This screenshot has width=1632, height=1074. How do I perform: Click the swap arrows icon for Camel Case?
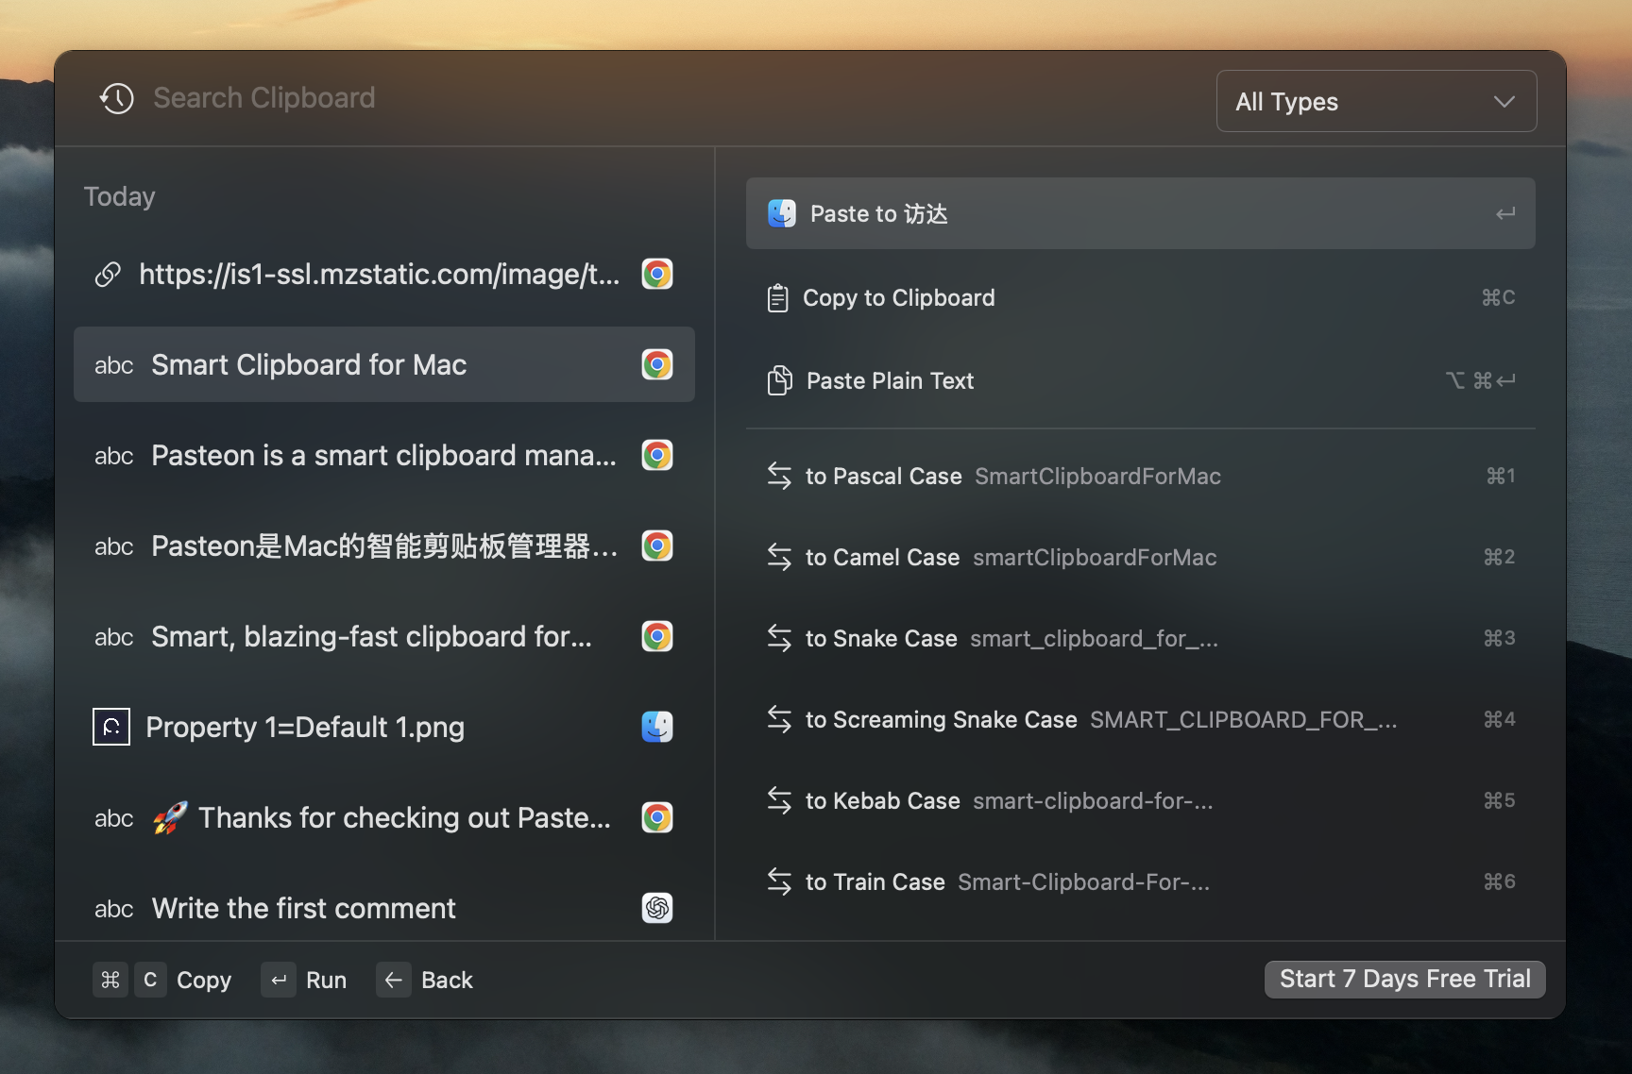pyautogui.click(x=779, y=557)
